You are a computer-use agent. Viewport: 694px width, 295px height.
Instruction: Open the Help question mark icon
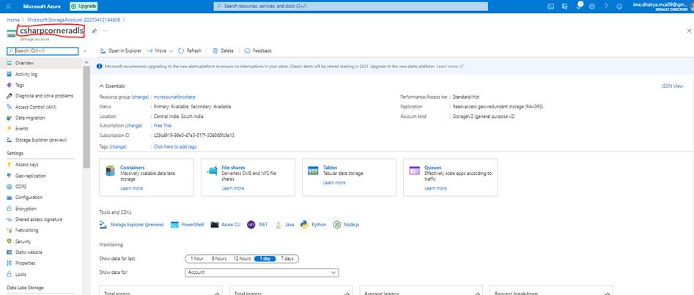pos(606,6)
